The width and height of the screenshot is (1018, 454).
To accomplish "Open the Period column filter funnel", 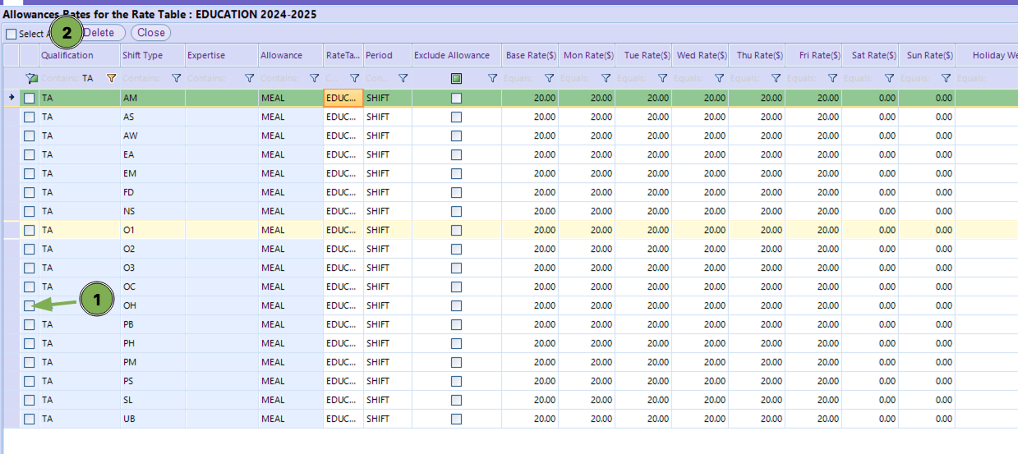I will coord(403,79).
